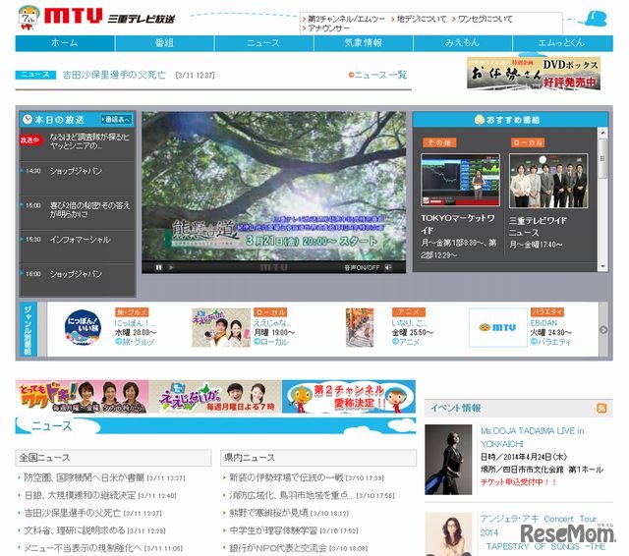Open the 16:00 ショップジャパン program entry

pos(77,274)
